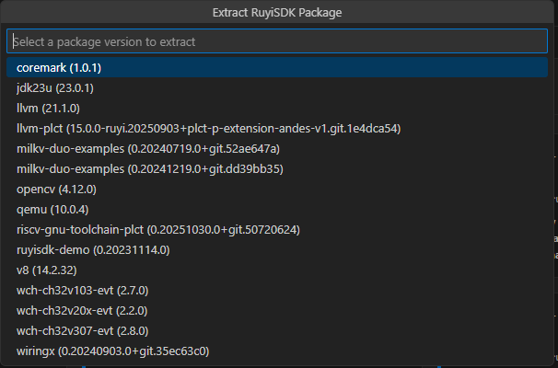Choose opencv (4.12.0) package
558x368 pixels.
(277, 190)
